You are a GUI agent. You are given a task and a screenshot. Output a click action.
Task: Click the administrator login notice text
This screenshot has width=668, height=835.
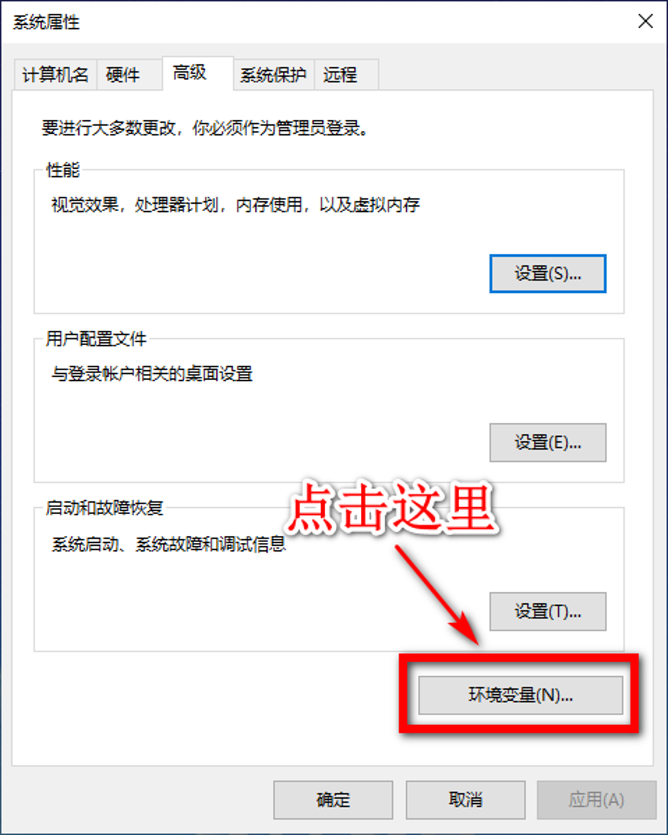tap(205, 128)
